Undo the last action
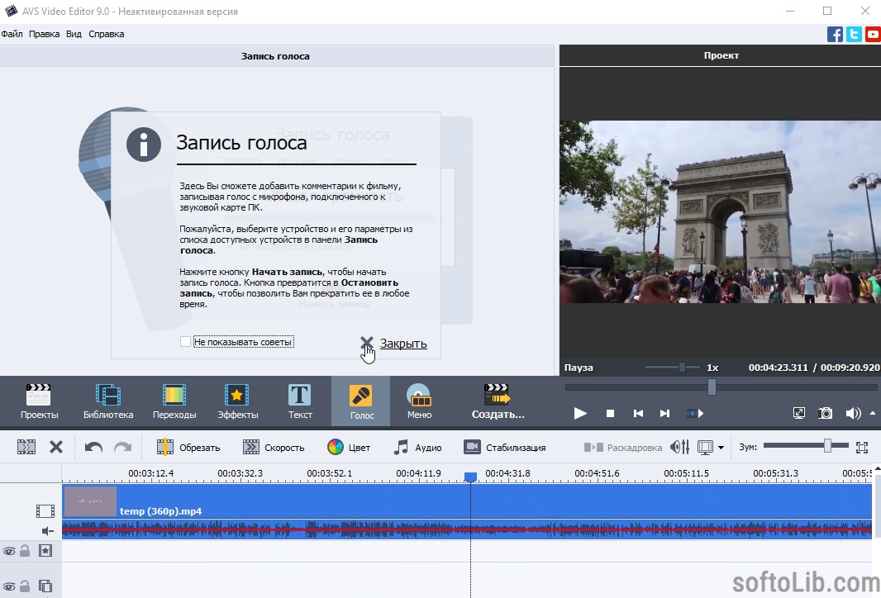Image resolution: width=881 pixels, height=598 pixels. coord(93,447)
